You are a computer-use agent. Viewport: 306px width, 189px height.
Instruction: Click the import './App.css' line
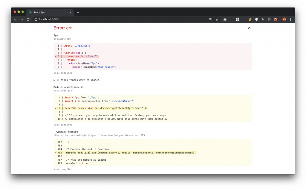click(x=77, y=46)
